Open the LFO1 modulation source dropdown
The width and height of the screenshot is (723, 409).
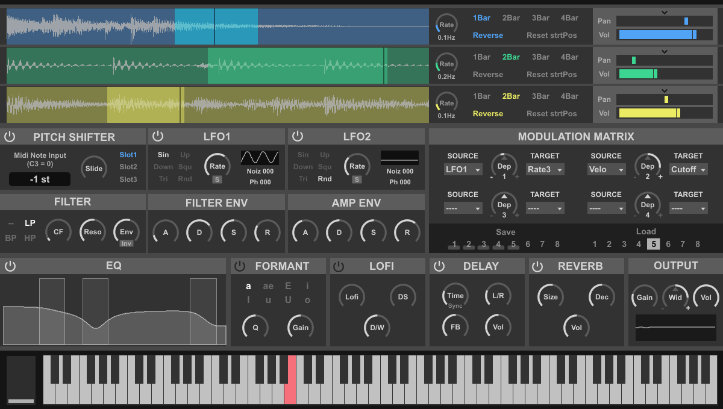(x=463, y=170)
